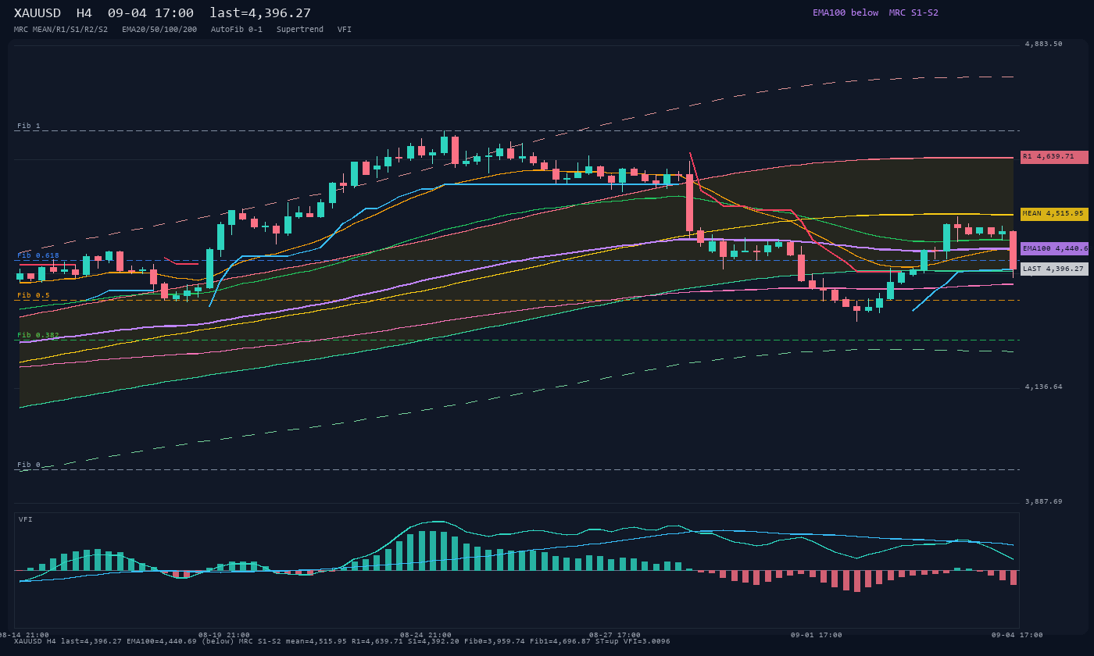Click the 4,883.50 price axis label
Image resolution: width=1094 pixels, height=656 pixels.
[1044, 45]
